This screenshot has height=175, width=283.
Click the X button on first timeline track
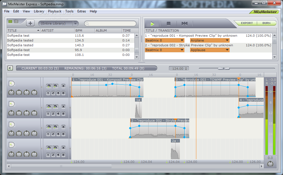pyautogui.click(x=63, y=86)
